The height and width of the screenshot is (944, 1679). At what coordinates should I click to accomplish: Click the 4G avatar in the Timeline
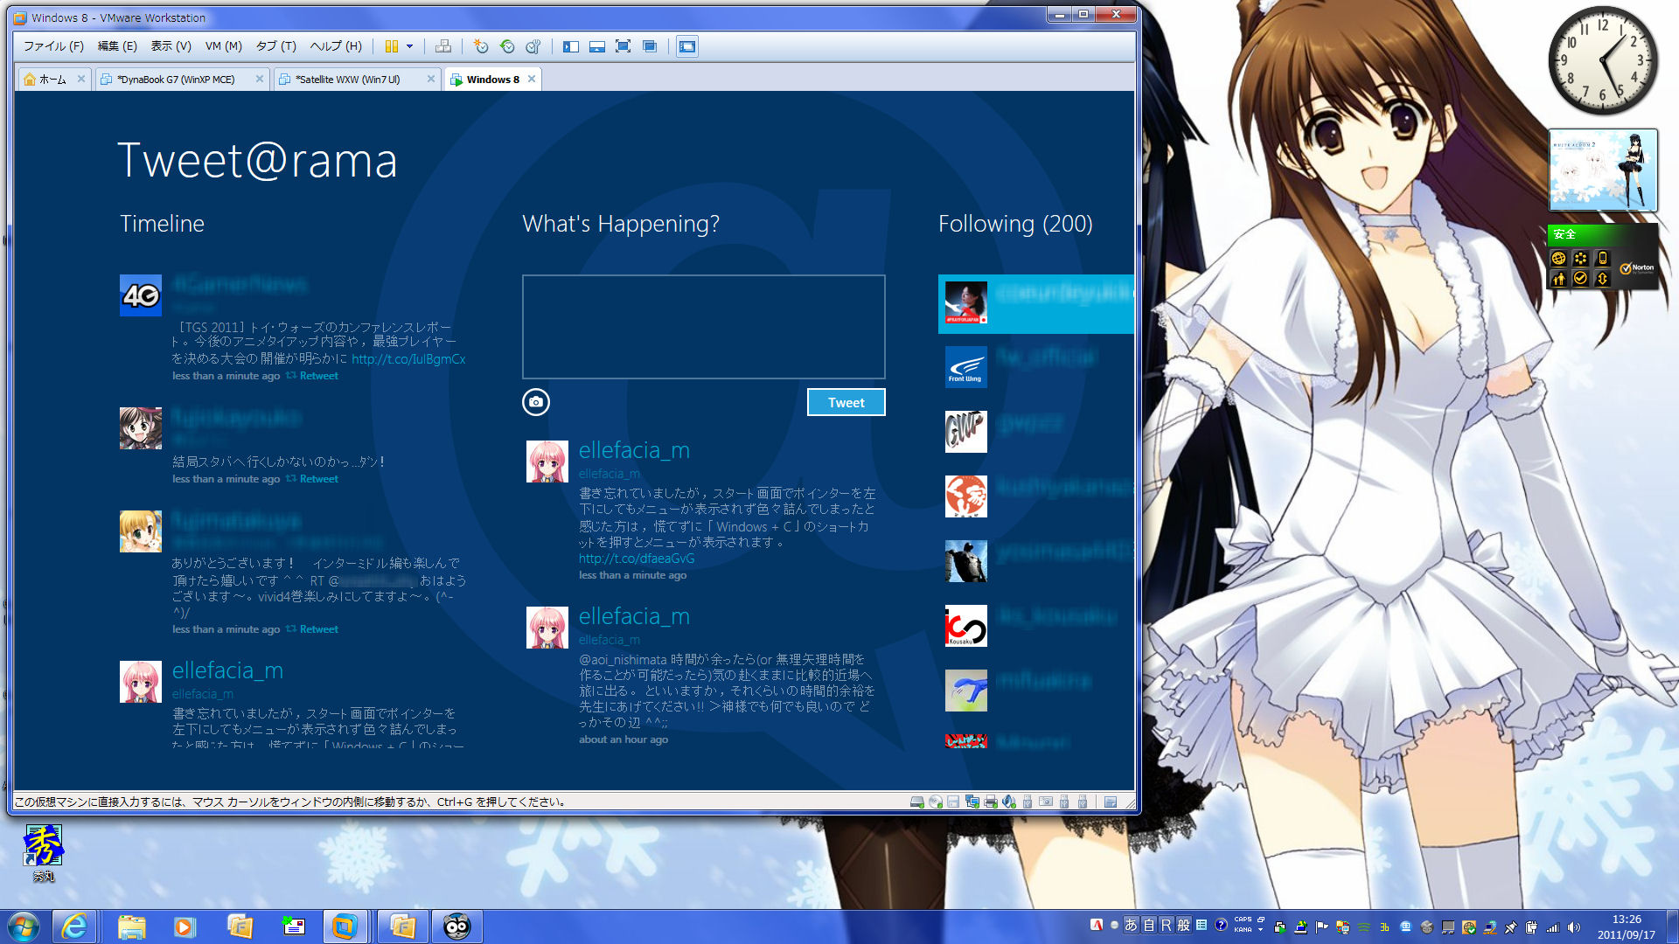pos(141,295)
